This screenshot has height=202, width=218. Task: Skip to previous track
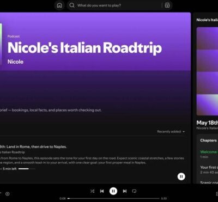102,191
